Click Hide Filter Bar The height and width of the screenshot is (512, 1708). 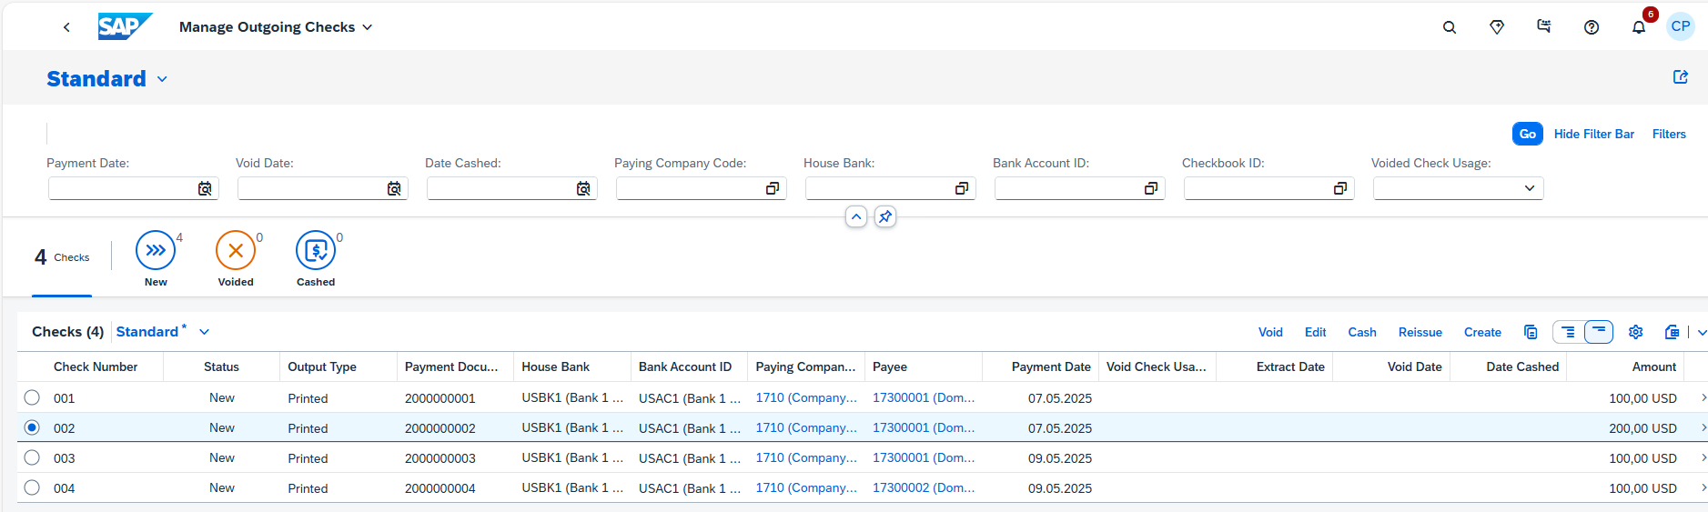pyautogui.click(x=1593, y=134)
